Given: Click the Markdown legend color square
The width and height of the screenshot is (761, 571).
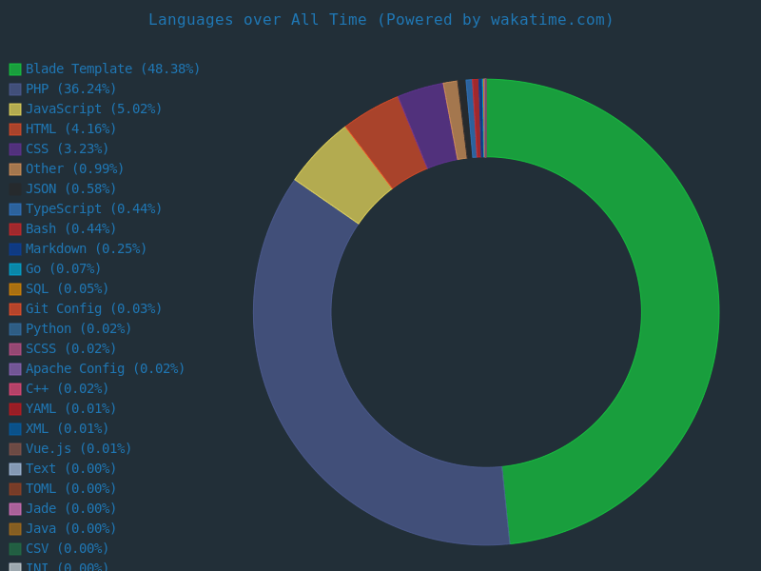Looking at the screenshot, I should [15, 249].
